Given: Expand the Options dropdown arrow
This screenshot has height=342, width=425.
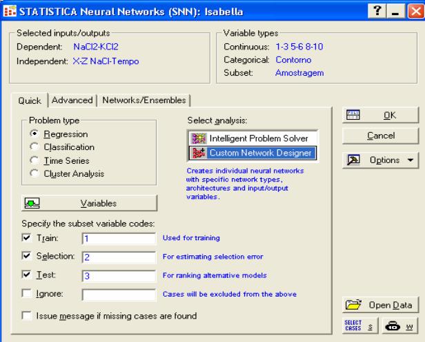Looking at the screenshot, I should 411,160.
